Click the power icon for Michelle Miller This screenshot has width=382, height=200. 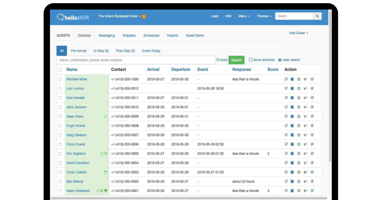pos(299,79)
